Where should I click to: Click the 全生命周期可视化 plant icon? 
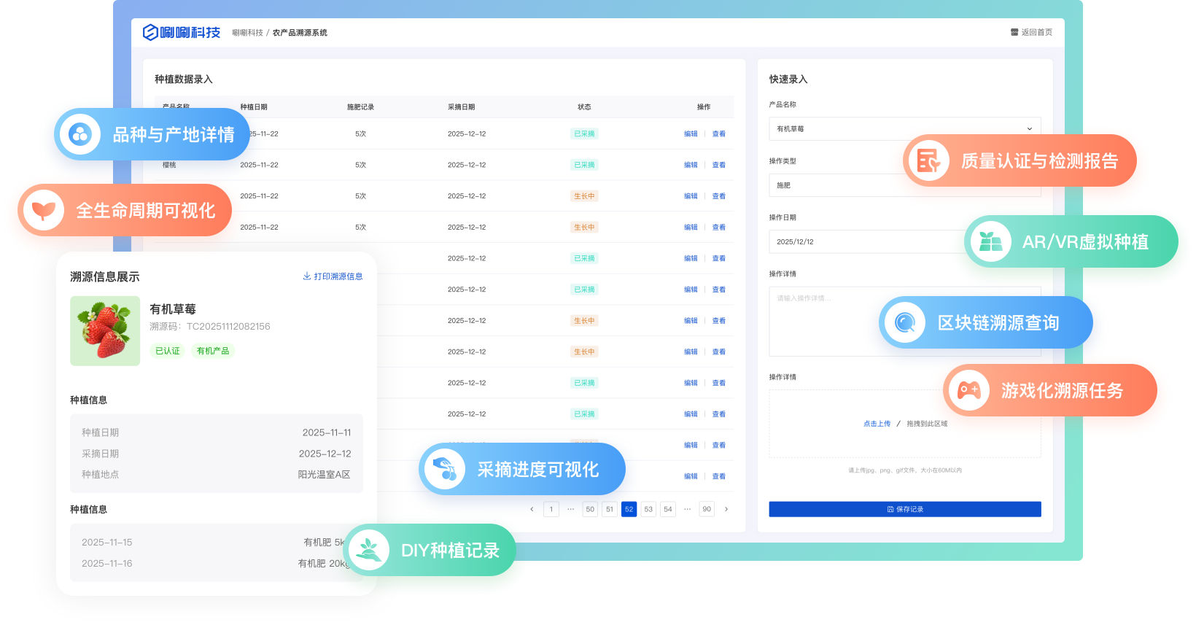[44, 210]
